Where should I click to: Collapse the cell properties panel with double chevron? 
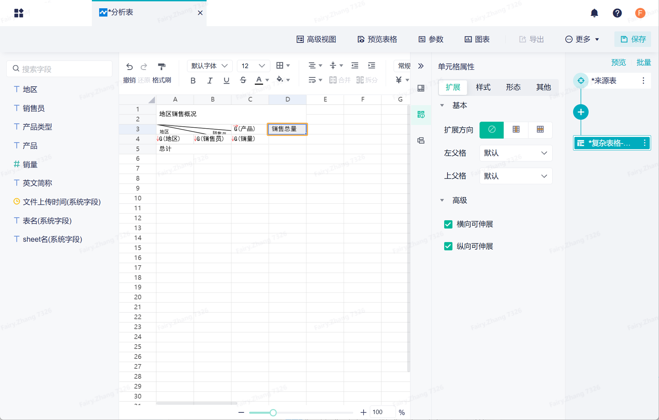point(421,66)
